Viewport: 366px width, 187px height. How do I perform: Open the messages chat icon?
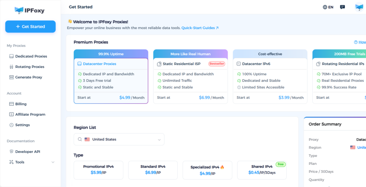pyautogui.click(x=342, y=7)
